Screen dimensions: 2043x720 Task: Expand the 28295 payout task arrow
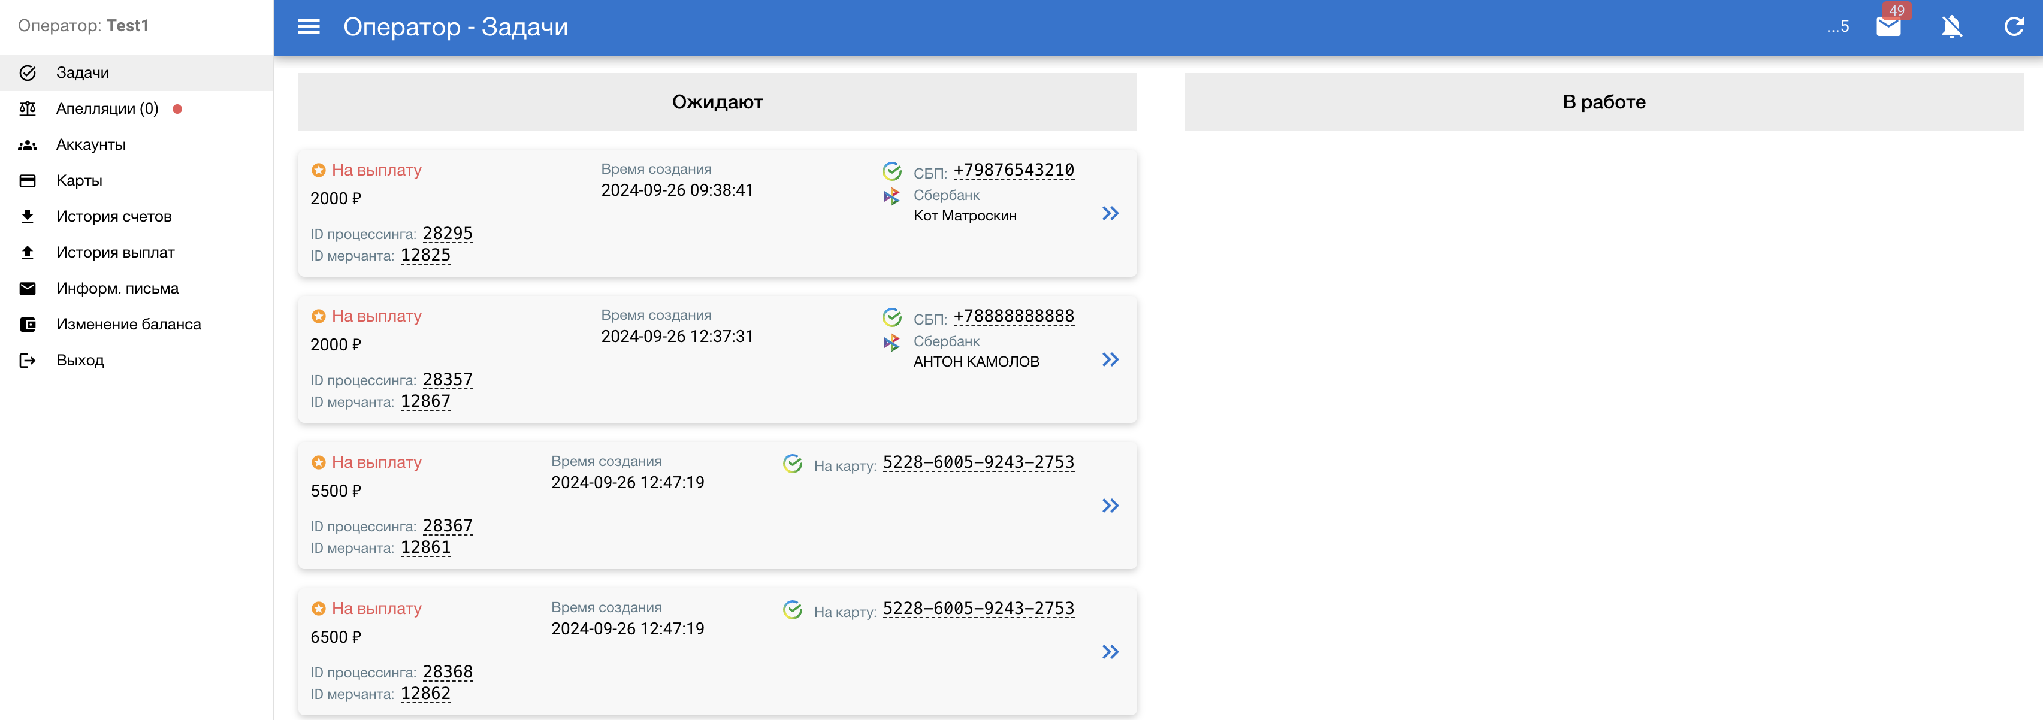[1110, 213]
